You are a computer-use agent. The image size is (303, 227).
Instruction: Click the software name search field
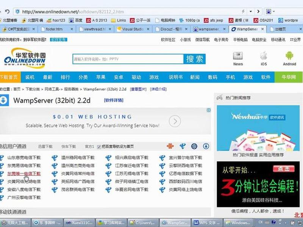click(128, 59)
